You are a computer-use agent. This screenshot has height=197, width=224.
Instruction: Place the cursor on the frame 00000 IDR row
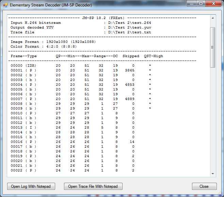(23, 65)
